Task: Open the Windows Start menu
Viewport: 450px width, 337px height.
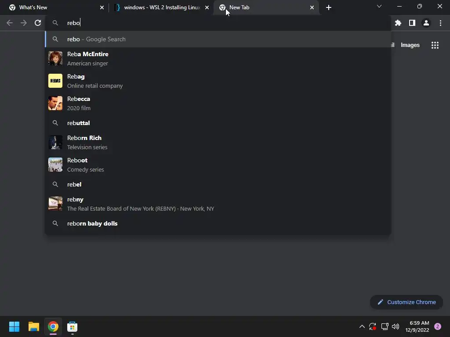Action: pos(14,326)
